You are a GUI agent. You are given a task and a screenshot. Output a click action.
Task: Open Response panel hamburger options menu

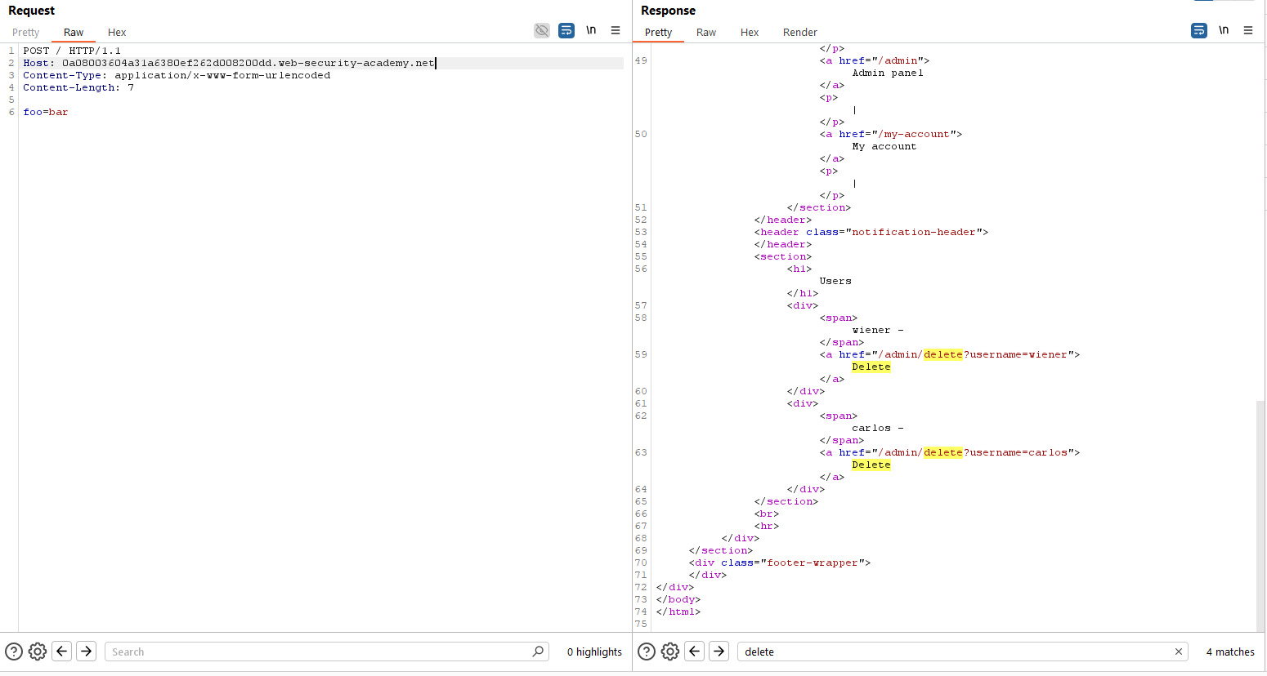pyautogui.click(x=1248, y=31)
